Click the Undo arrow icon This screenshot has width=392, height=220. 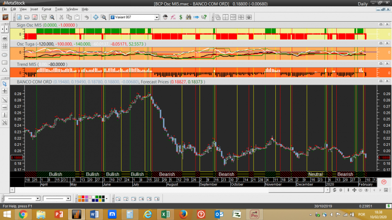click(86, 17)
